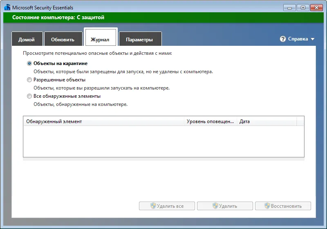The image size is (327, 229).
Task: Switch to the Обновить tab
Action: tap(63, 39)
